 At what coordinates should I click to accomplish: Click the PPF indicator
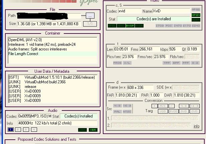186,63
